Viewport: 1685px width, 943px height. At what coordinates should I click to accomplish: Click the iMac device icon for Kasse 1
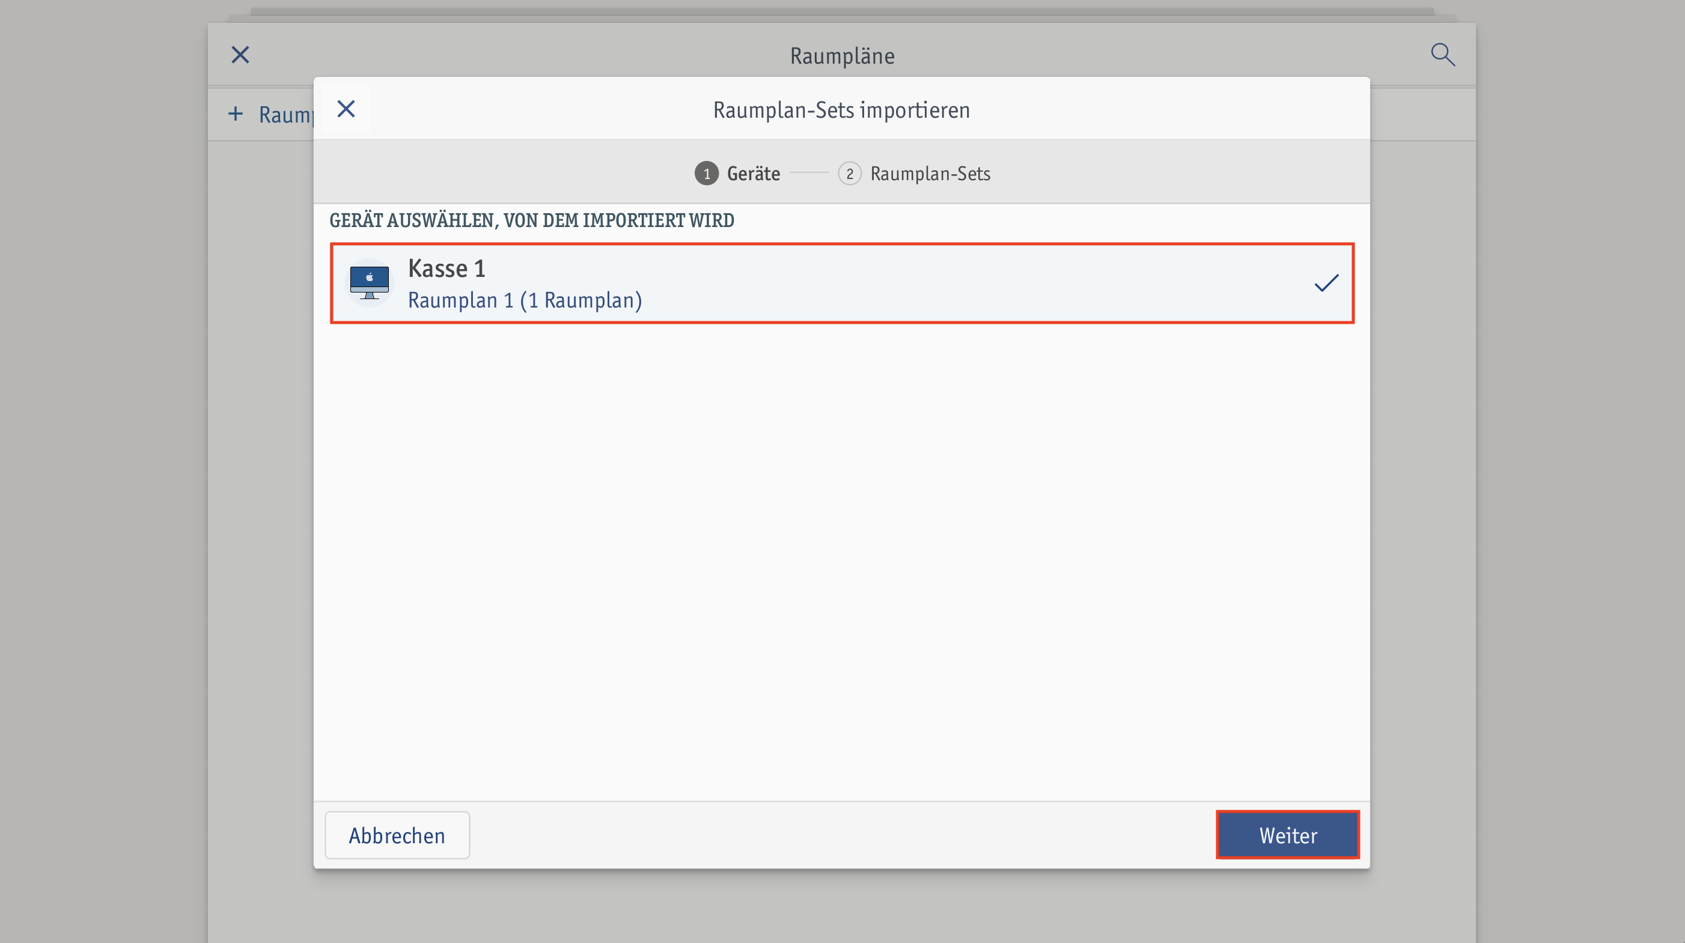point(370,282)
